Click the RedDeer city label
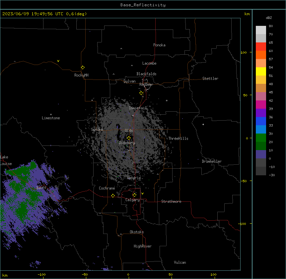Image resolution: width=286 pixels, height=279 pixels. [146, 84]
